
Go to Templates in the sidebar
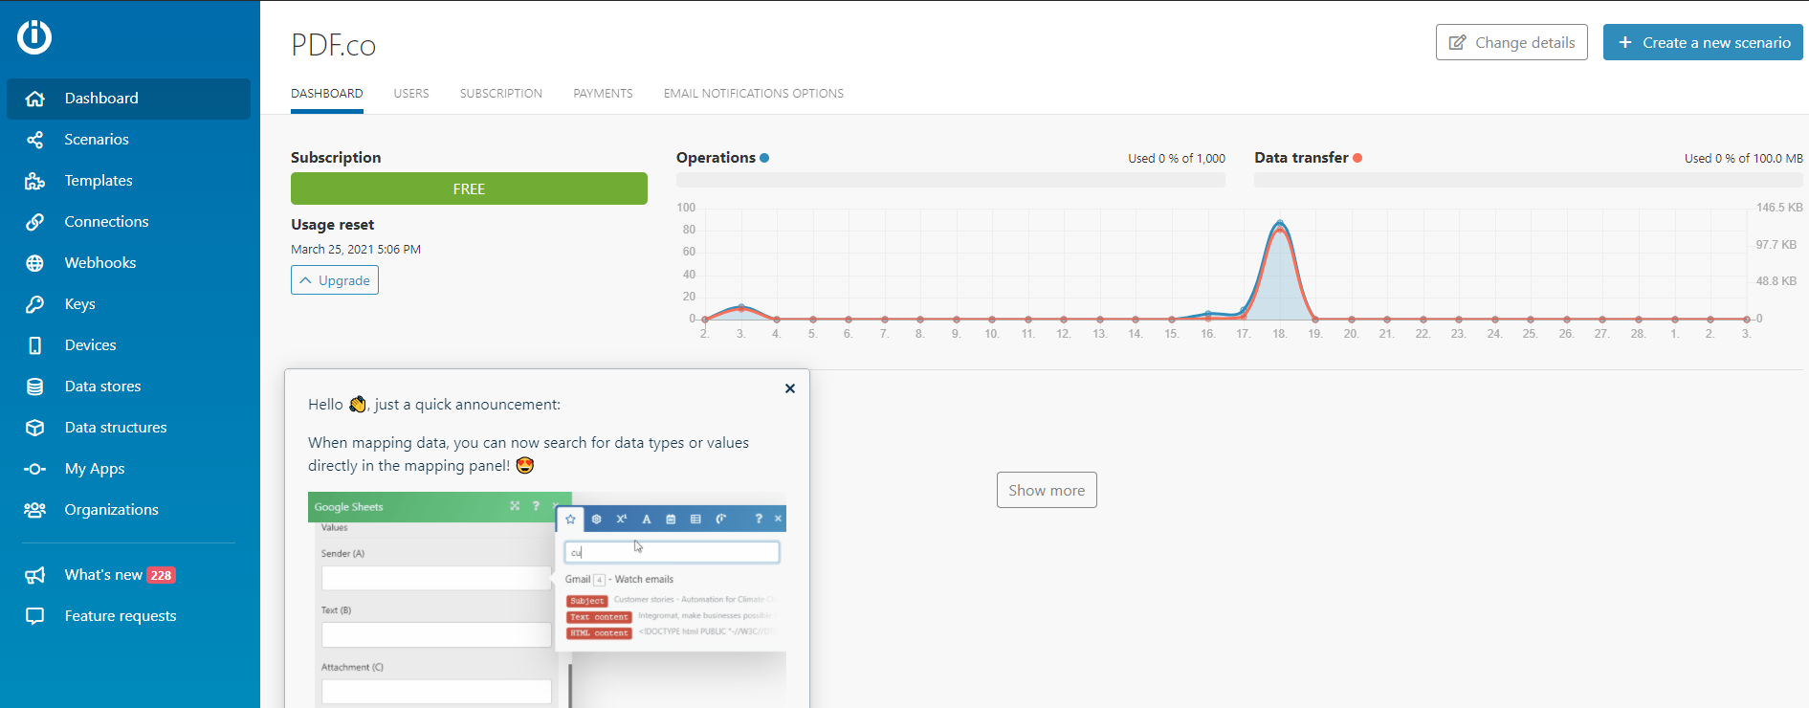(128, 181)
